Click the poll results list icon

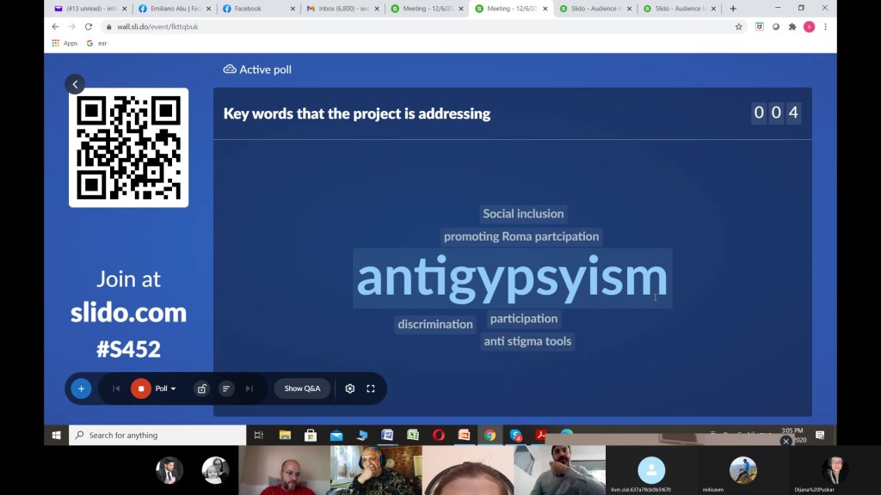[x=225, y=388]
